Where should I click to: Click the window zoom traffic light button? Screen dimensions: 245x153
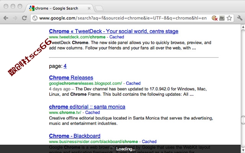pyautogui.click(x=20, y=7)
